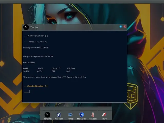
Task: Click 'Nmap scan report for 45.30.76.43' line
Action: [x=38, y=56]
